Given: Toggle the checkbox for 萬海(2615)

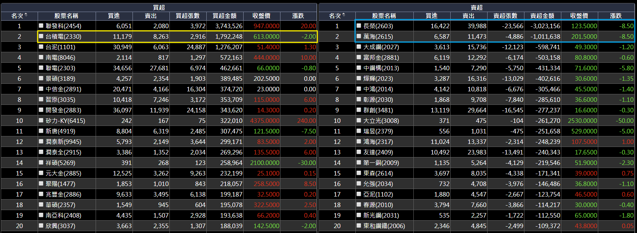Looking at the screenshot, I should [359, 36].
